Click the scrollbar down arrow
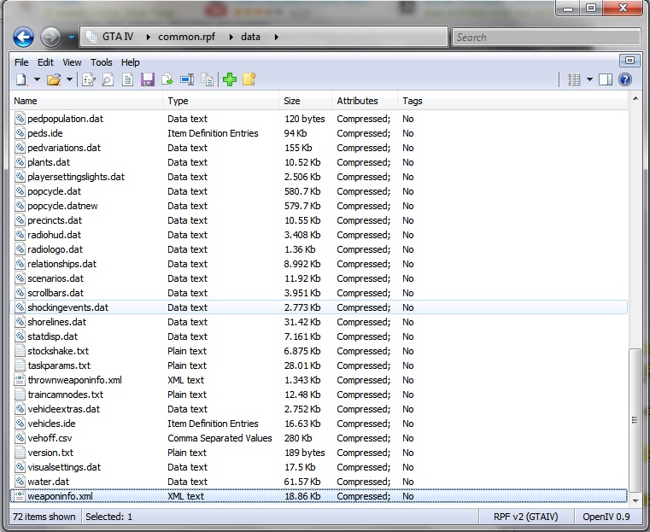This screenshot has height=532, width=650. click(x=635, y=501)
